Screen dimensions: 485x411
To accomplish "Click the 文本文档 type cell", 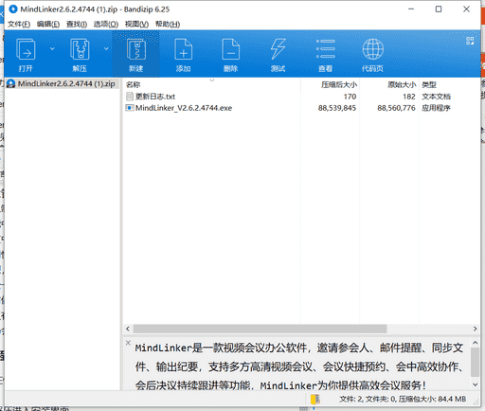I will tap(436, 97).
